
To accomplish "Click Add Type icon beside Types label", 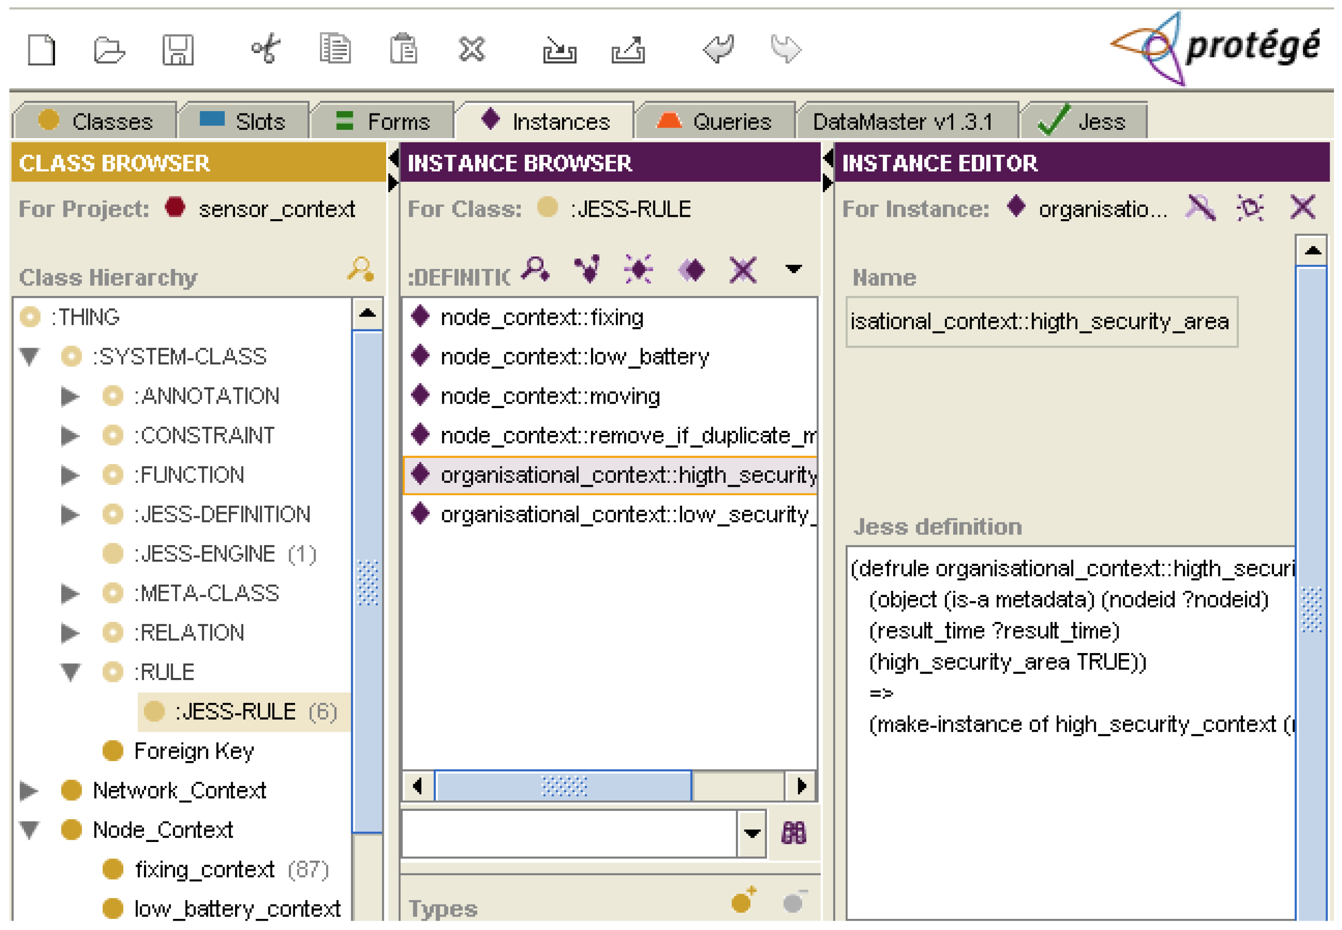I will pyautogui.click(x=744, y=901).
